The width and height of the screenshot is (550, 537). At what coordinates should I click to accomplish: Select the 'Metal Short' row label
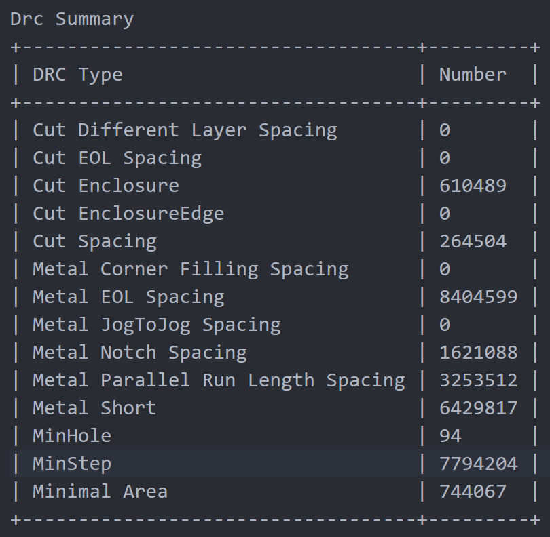point(94,408)
